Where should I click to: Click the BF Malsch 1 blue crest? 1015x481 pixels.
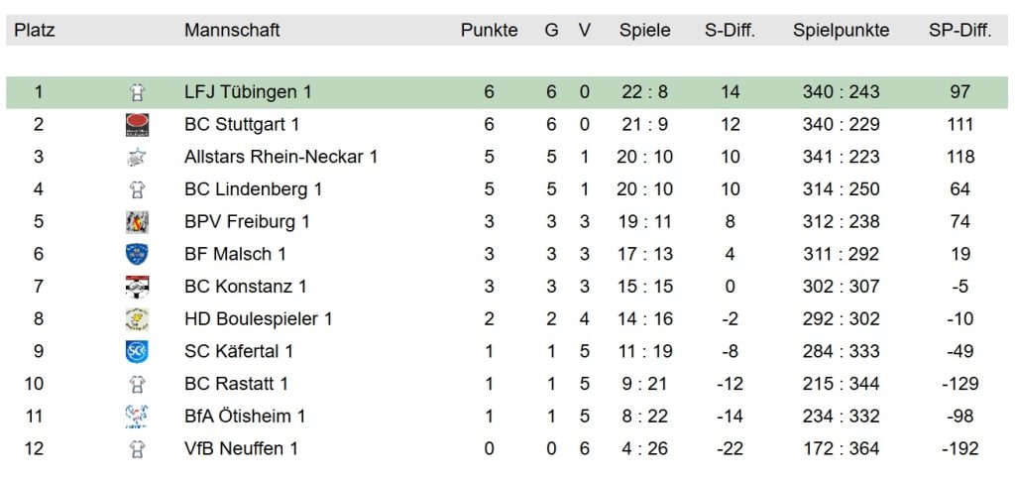tap(137, 254)
